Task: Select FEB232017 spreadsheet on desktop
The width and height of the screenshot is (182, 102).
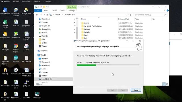Action: pyautogui.click(x=16, y=95)
